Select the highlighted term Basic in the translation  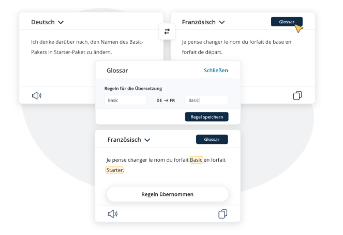(x=196, y=160)
